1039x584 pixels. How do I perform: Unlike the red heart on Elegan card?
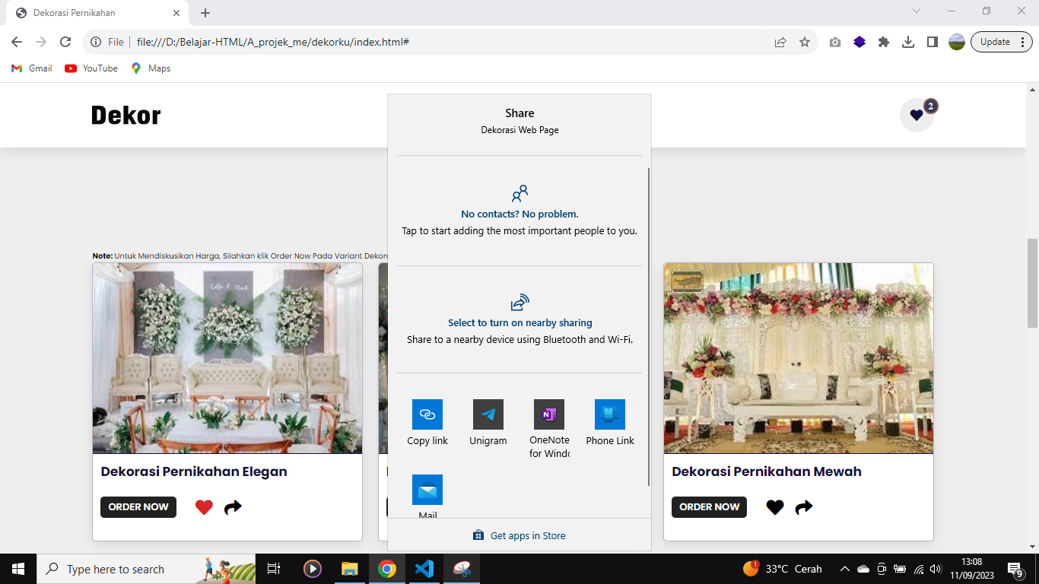(204, 507)
